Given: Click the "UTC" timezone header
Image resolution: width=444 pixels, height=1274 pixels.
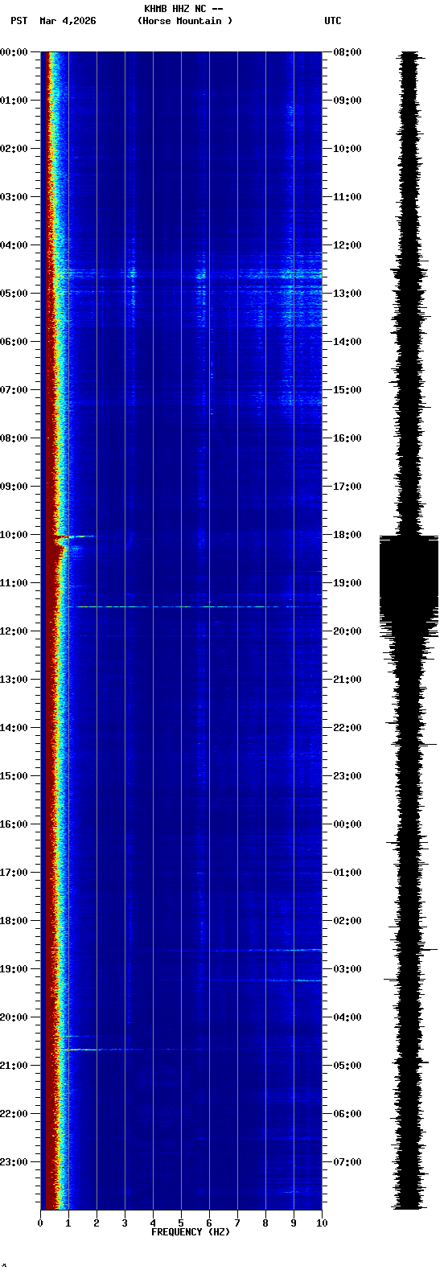Looking at the screenshot, I should [x=333, y=21].
